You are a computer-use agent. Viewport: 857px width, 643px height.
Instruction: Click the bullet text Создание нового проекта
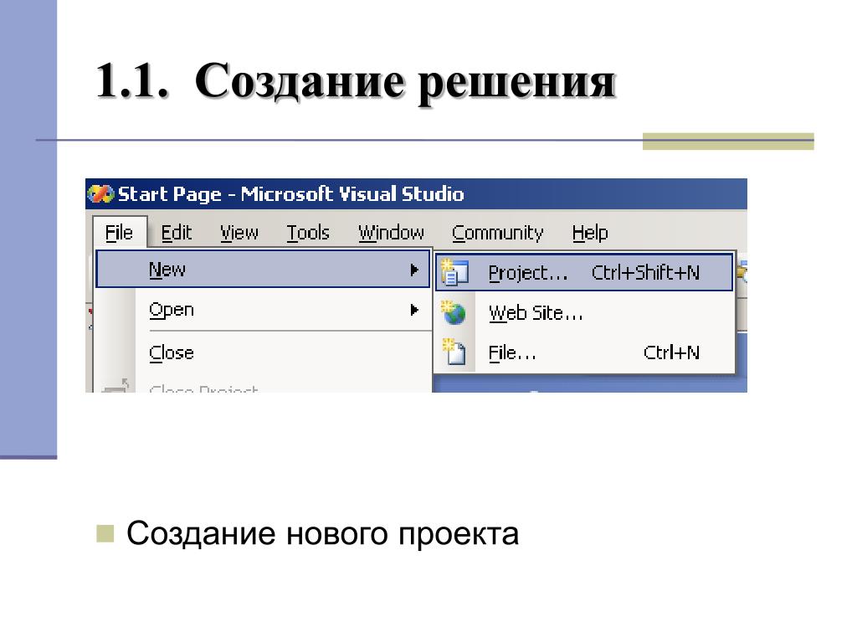pos(322,533)
